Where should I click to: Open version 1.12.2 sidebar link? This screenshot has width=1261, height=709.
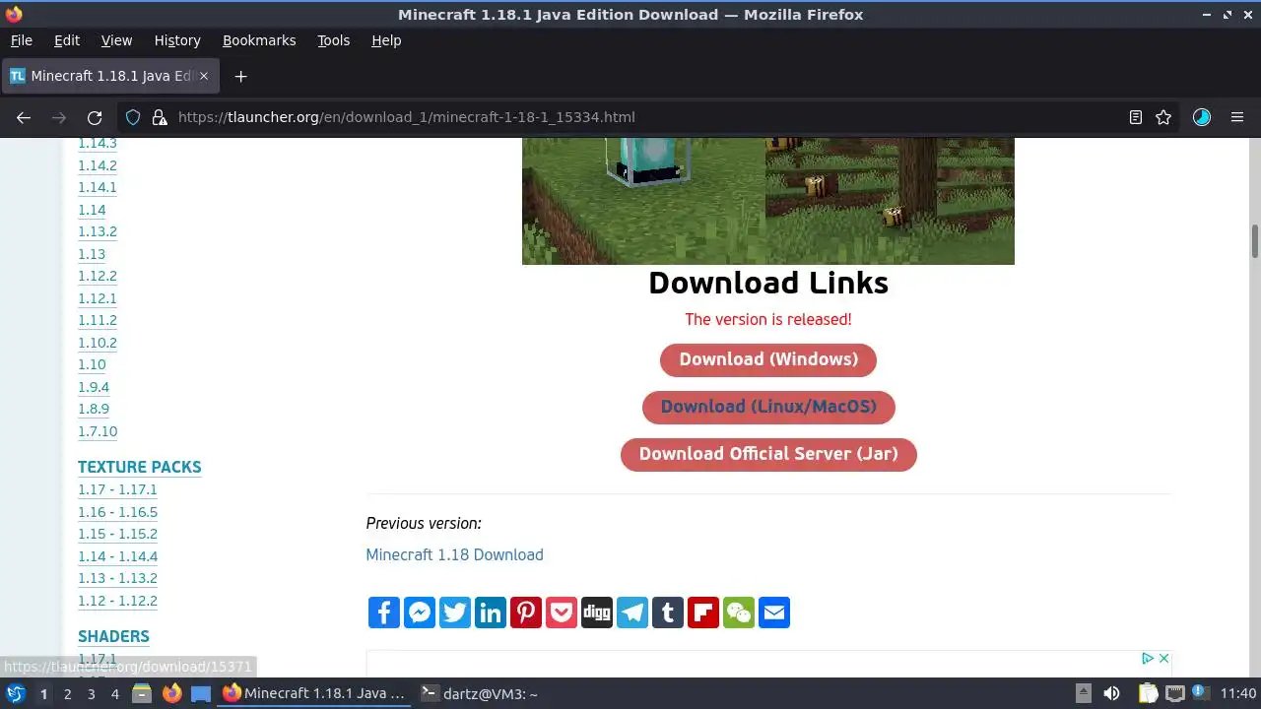[x=98, y=276]
